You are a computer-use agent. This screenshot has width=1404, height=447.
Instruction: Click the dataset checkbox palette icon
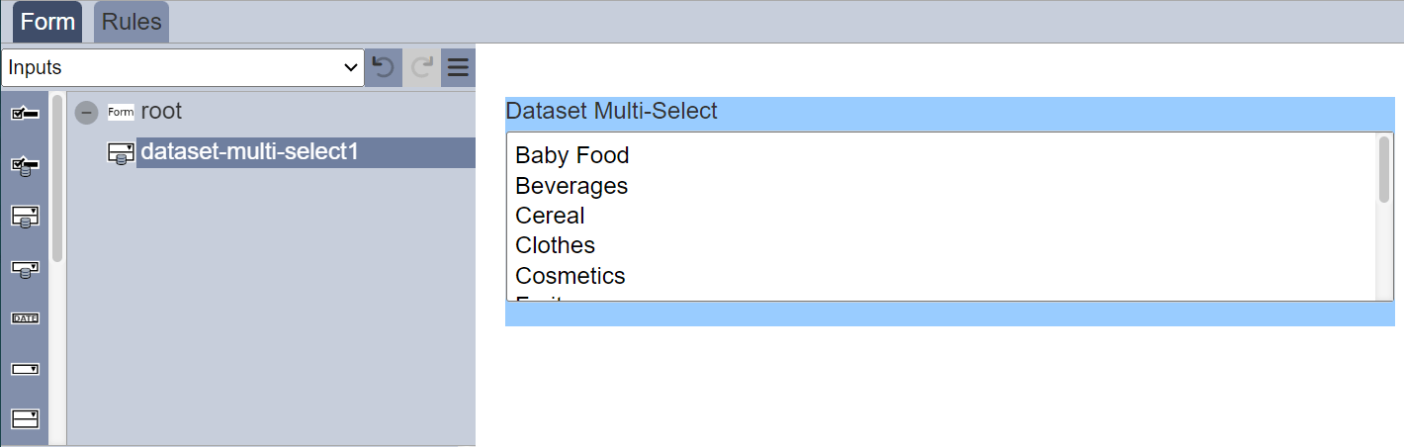25,165
